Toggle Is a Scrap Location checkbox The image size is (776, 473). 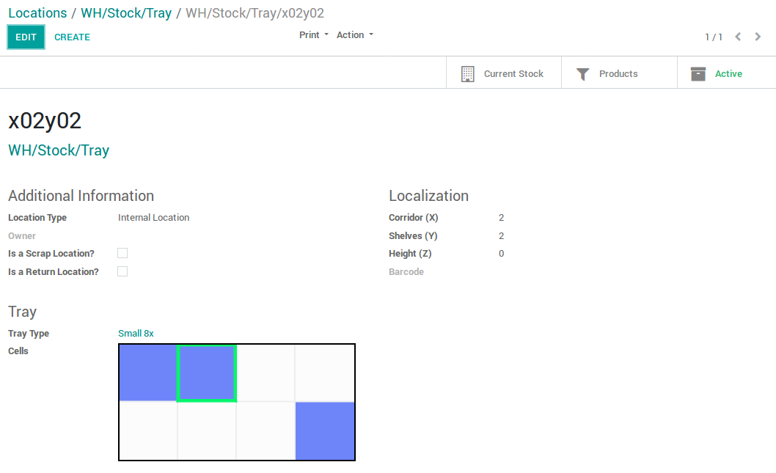(122, 253)
